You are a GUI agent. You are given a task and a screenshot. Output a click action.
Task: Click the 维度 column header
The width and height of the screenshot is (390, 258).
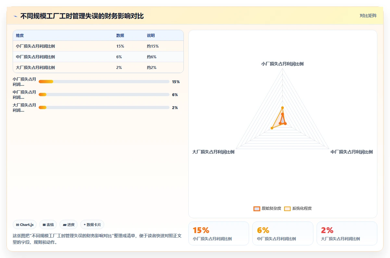pyautogui.click(x=20, y=36)
